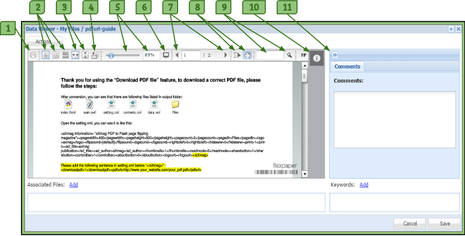Click the document scrollbar down arrow
The height and width of the screenshot is (236, 465).
click(304, 174)
